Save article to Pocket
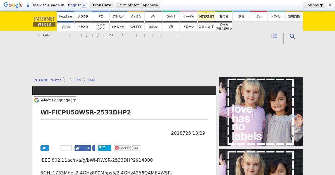This screenshot has height=175, width=335. click(122, 148)
